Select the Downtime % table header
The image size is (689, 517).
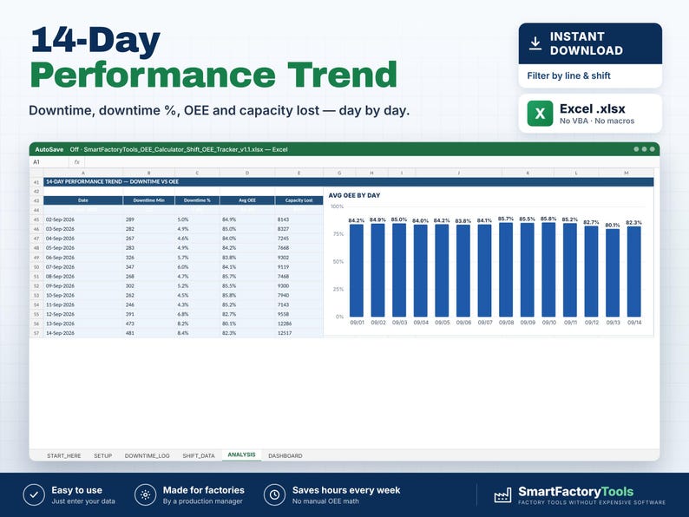point(197,200)
